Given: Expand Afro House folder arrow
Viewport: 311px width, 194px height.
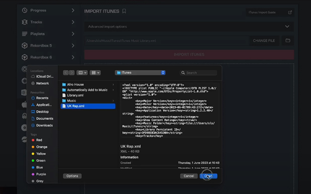Looking at the screenshot, I should pos(113,85).
